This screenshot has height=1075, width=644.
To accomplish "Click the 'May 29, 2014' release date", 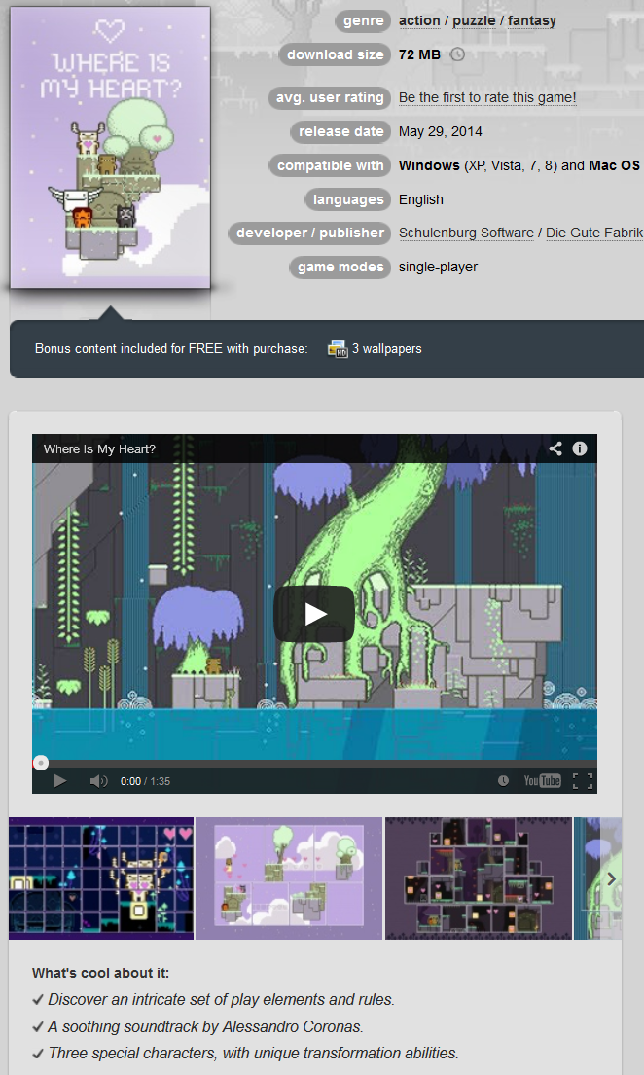I will 441,131.
